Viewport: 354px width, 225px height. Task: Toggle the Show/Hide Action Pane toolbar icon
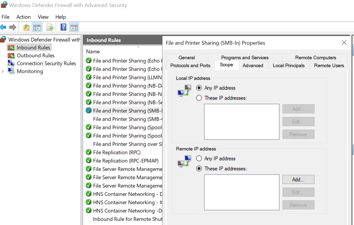[x=74, y=27]
